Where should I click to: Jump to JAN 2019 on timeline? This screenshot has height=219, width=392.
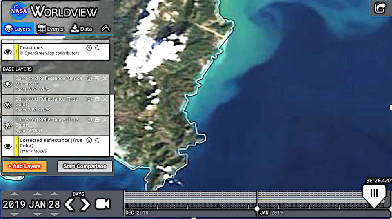pos(271,213)
